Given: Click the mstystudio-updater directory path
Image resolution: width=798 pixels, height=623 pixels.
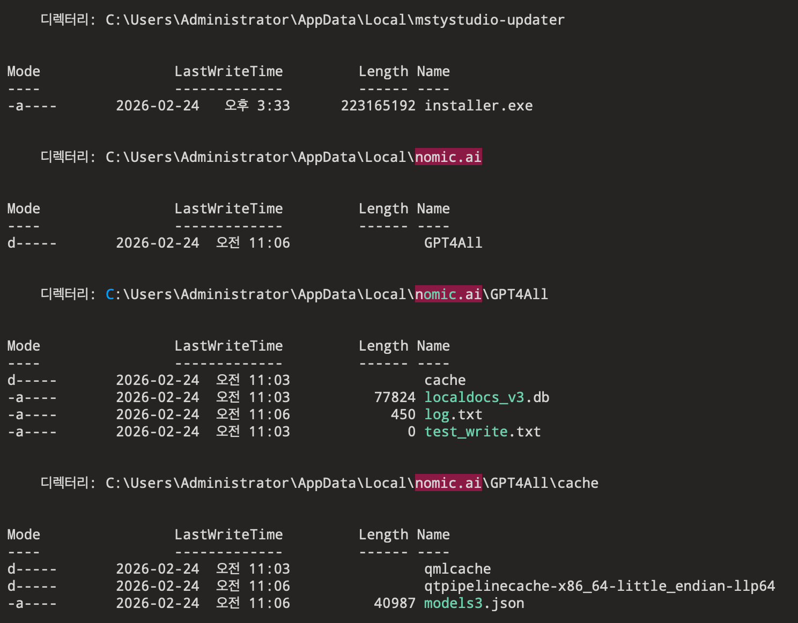Looking at the screenshot, I should pos(335,20).
